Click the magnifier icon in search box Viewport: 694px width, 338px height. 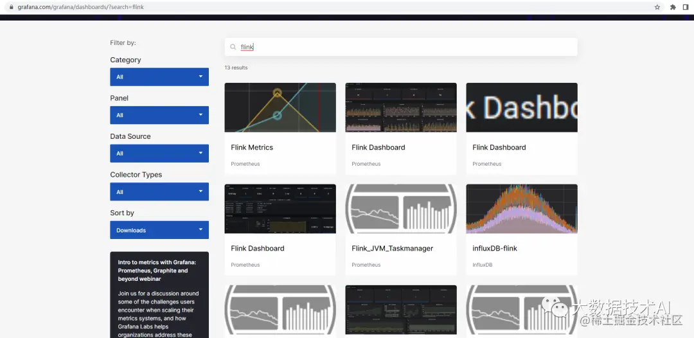click(233, 47)
